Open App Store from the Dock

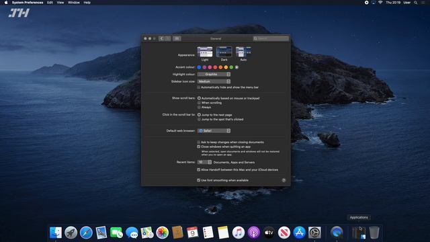pos(299,233)
